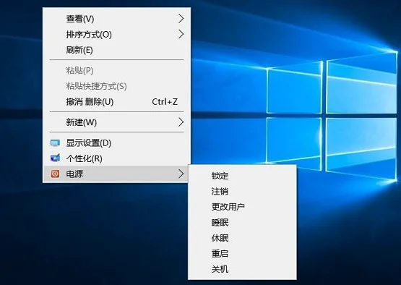This screenshot has height=285, width=401.
Task: Choose 注销 to sign out
Action: (x=242, y=191)
